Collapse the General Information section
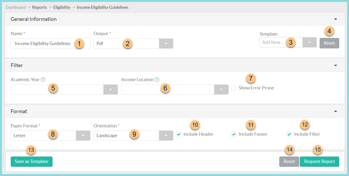The height and width of the screenshot is (176, 349). (x=336, y=19)
